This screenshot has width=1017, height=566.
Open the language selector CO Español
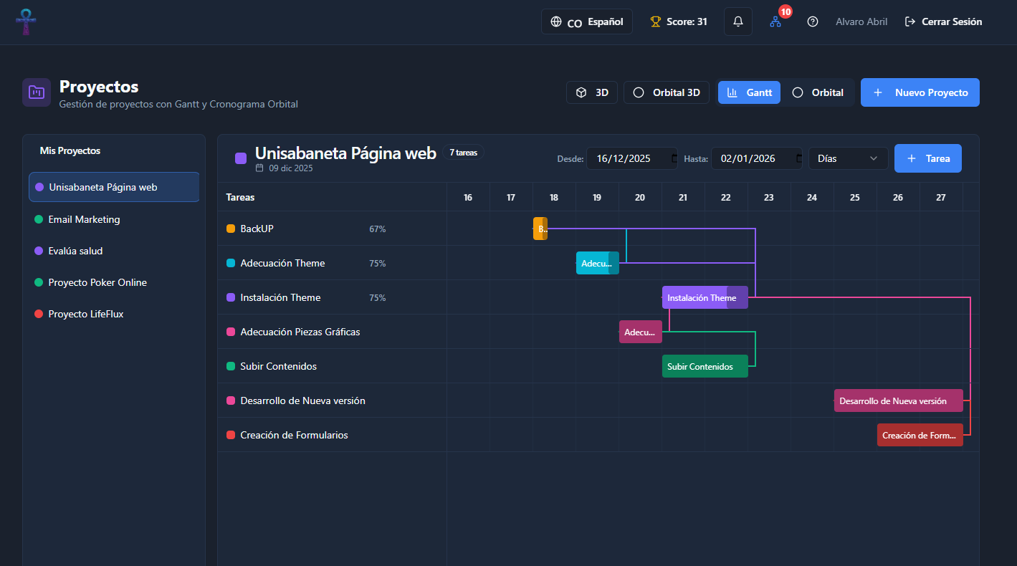[587, 21]
